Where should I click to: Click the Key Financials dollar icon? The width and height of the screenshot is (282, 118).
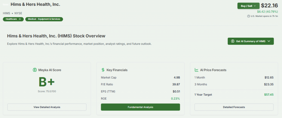(103, 70)
